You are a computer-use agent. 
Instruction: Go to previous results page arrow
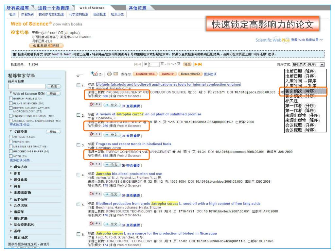point(140,64)
